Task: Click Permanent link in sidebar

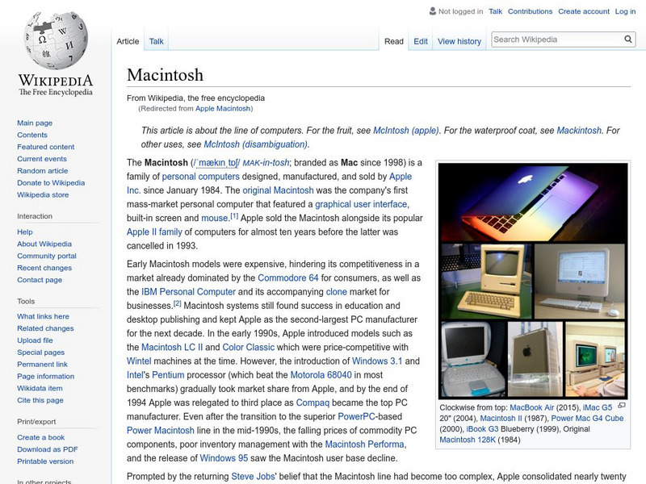Action: (42, 364)
